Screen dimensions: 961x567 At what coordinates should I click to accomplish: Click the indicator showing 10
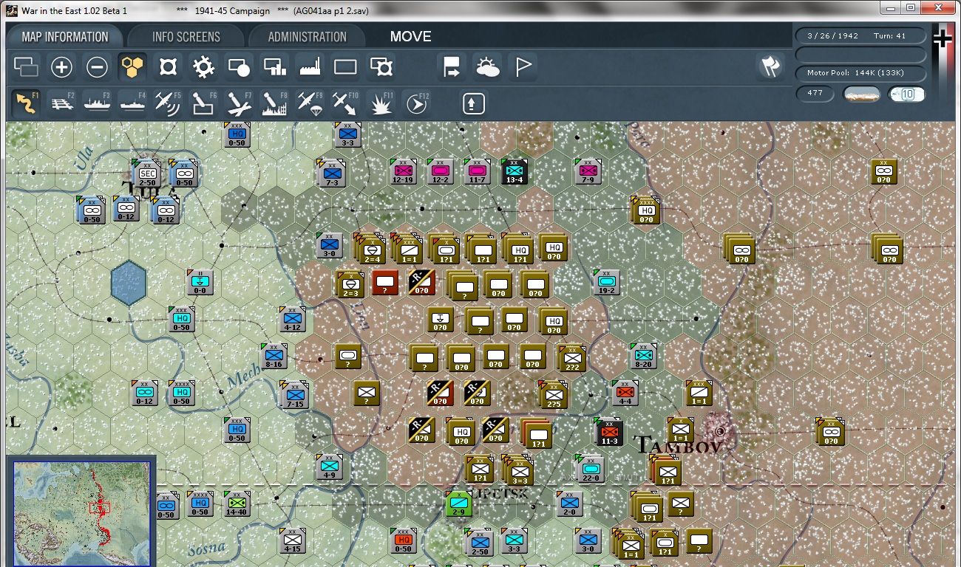pyautogui.click(x=907, y=94)
